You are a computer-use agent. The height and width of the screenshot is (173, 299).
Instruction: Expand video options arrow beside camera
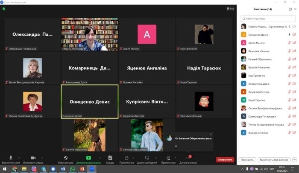42,158
